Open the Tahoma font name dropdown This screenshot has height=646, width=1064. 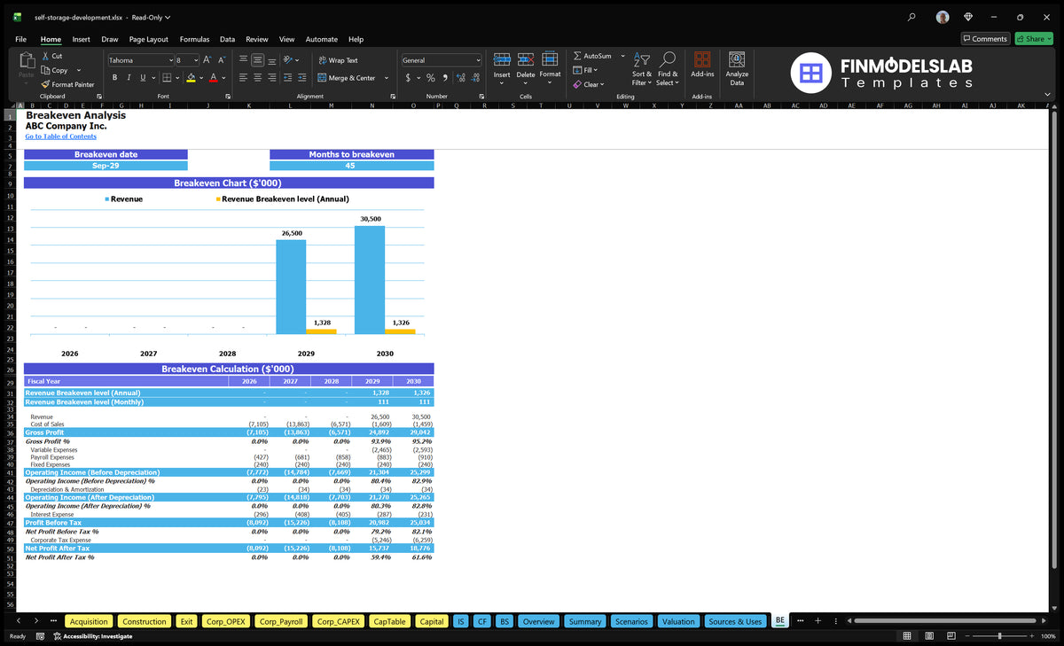[170, 60]
